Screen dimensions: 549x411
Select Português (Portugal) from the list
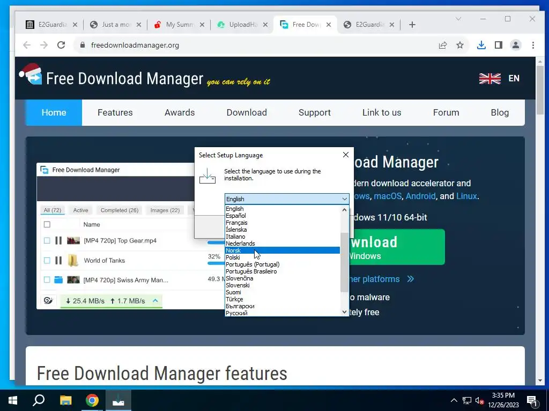pyautogui.click(x=282, y=264)
